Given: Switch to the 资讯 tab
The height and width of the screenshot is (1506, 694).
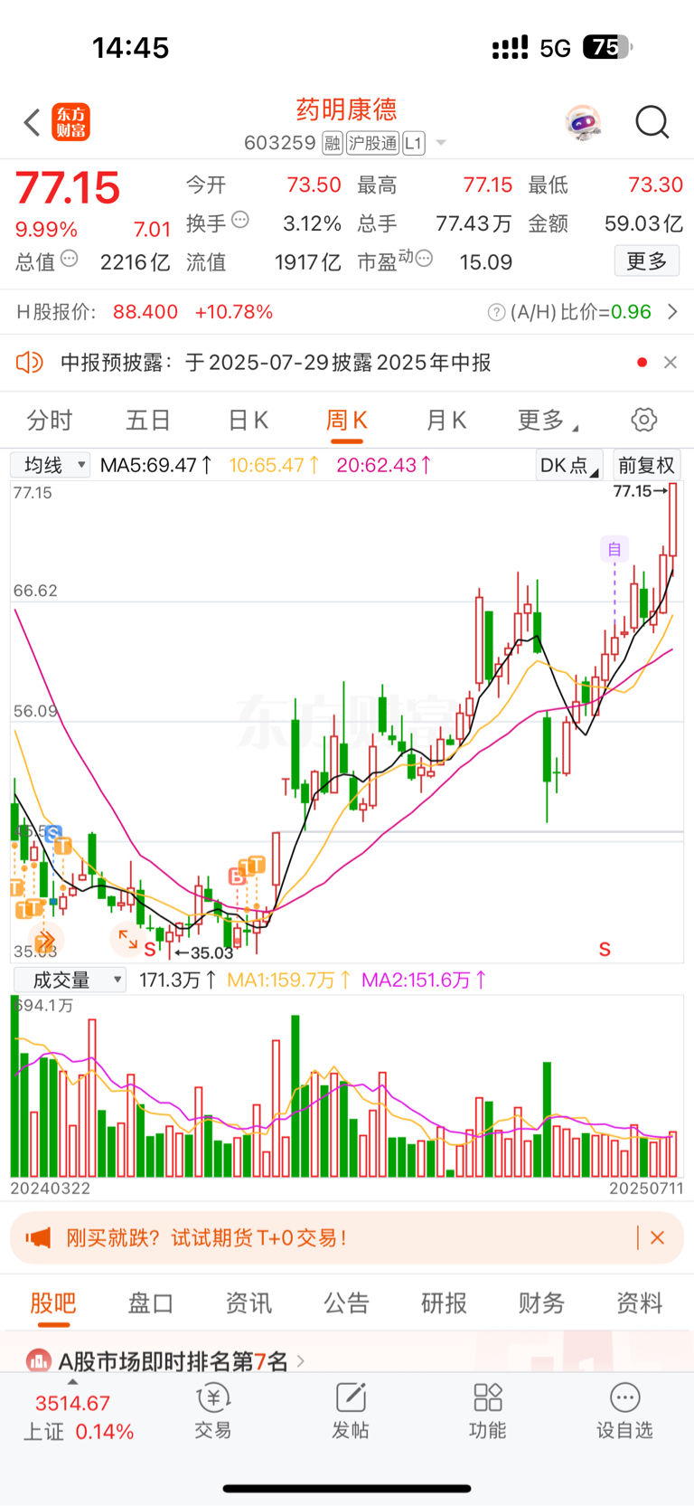Looking at the screenshot, I should pos(249,1302).
